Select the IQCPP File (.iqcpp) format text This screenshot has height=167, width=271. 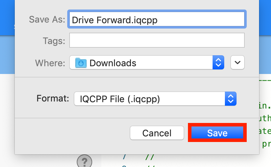tap(120, 99)
